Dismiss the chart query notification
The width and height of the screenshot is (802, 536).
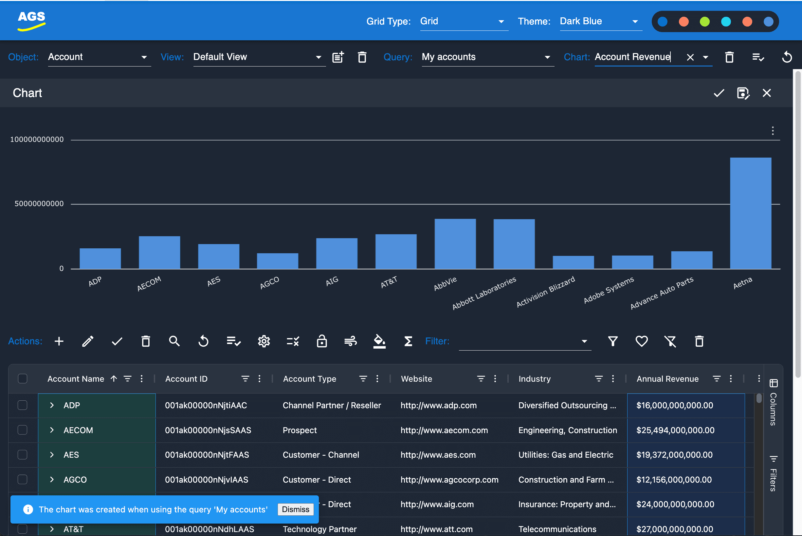point(295,509)
